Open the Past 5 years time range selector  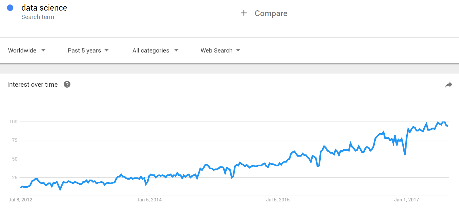[x=84, y=50]
